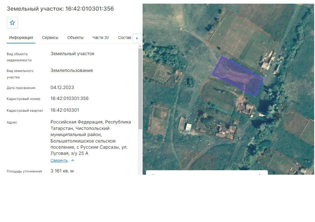Click the info panel vertical scrollbar thumb
The height and width of the screenshot is (222, 315).
coord(140,89)
